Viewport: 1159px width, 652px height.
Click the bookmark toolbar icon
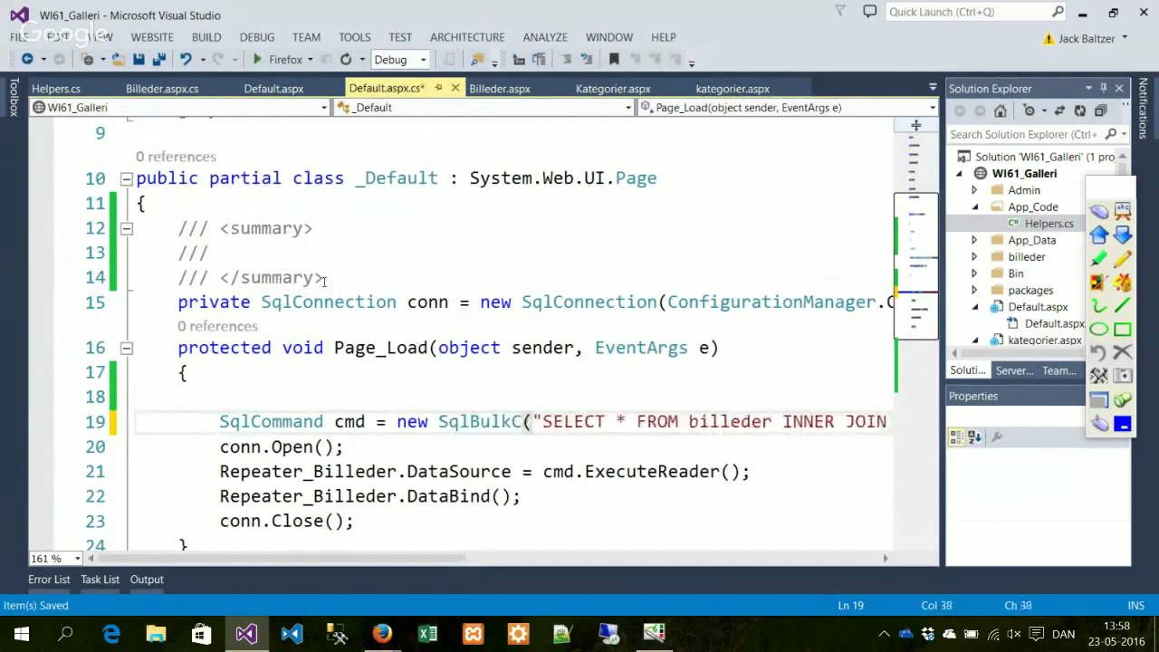[x=614, y=60]
